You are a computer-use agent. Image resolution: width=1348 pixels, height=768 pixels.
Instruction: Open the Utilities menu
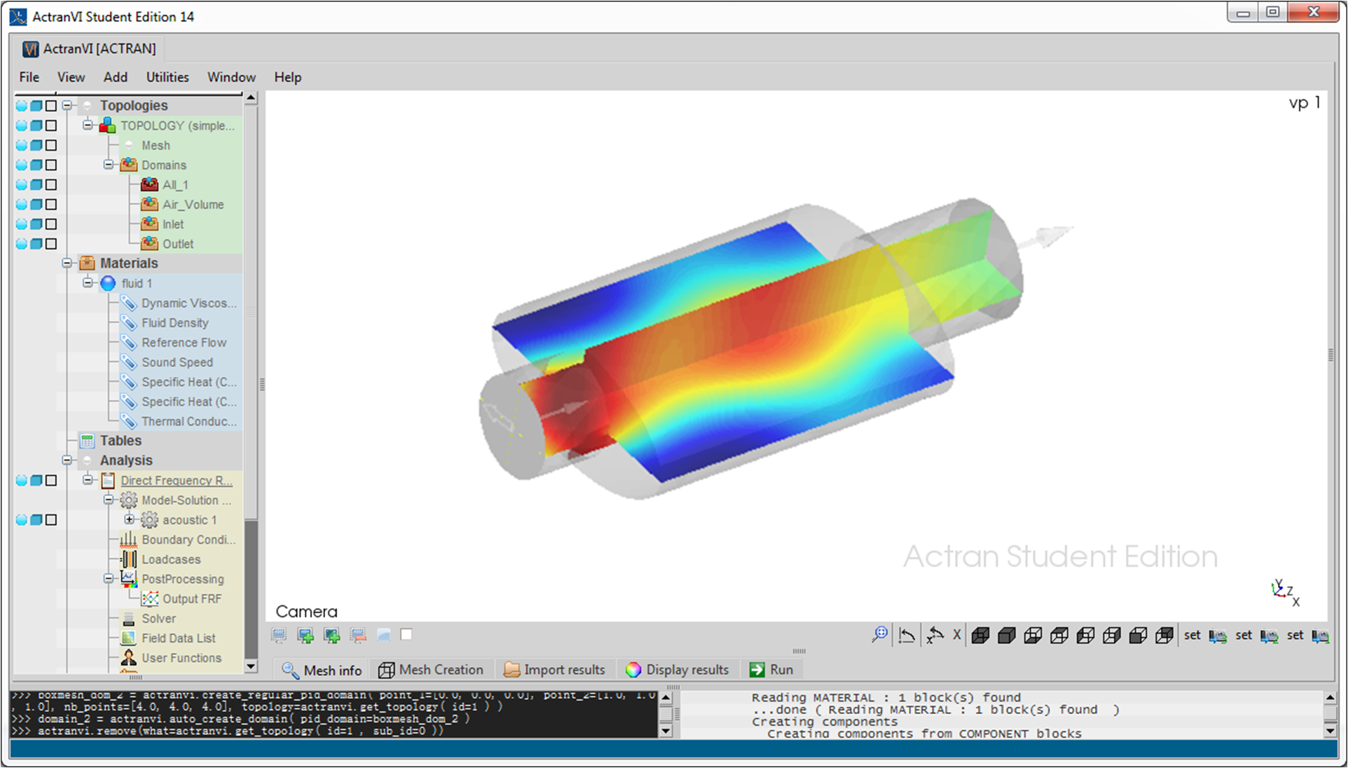click(x=167, y=77)
